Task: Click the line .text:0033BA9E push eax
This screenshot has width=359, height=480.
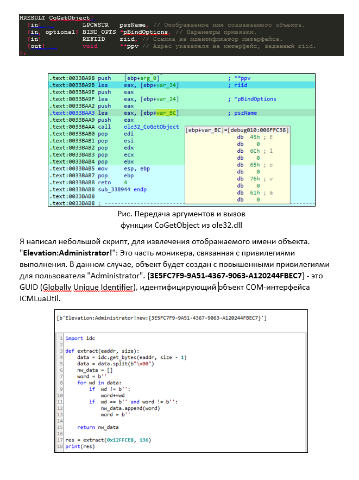Action: pyautogui.click(x=91, y=92)
